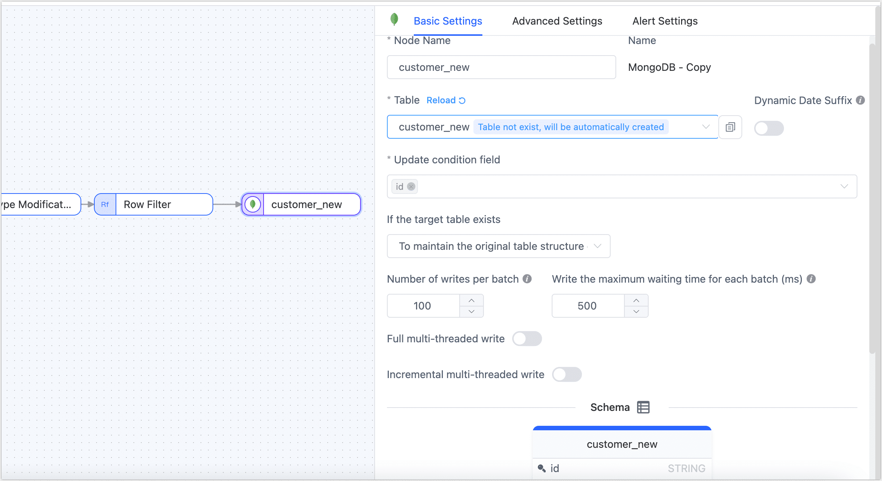Click the Schema table icon
882x481 pixels.
(x=643, y=407)
